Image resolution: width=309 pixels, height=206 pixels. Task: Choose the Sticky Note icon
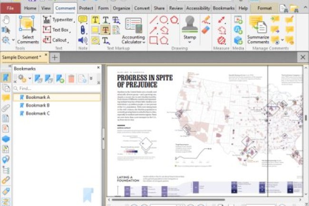tap(83, 19)
